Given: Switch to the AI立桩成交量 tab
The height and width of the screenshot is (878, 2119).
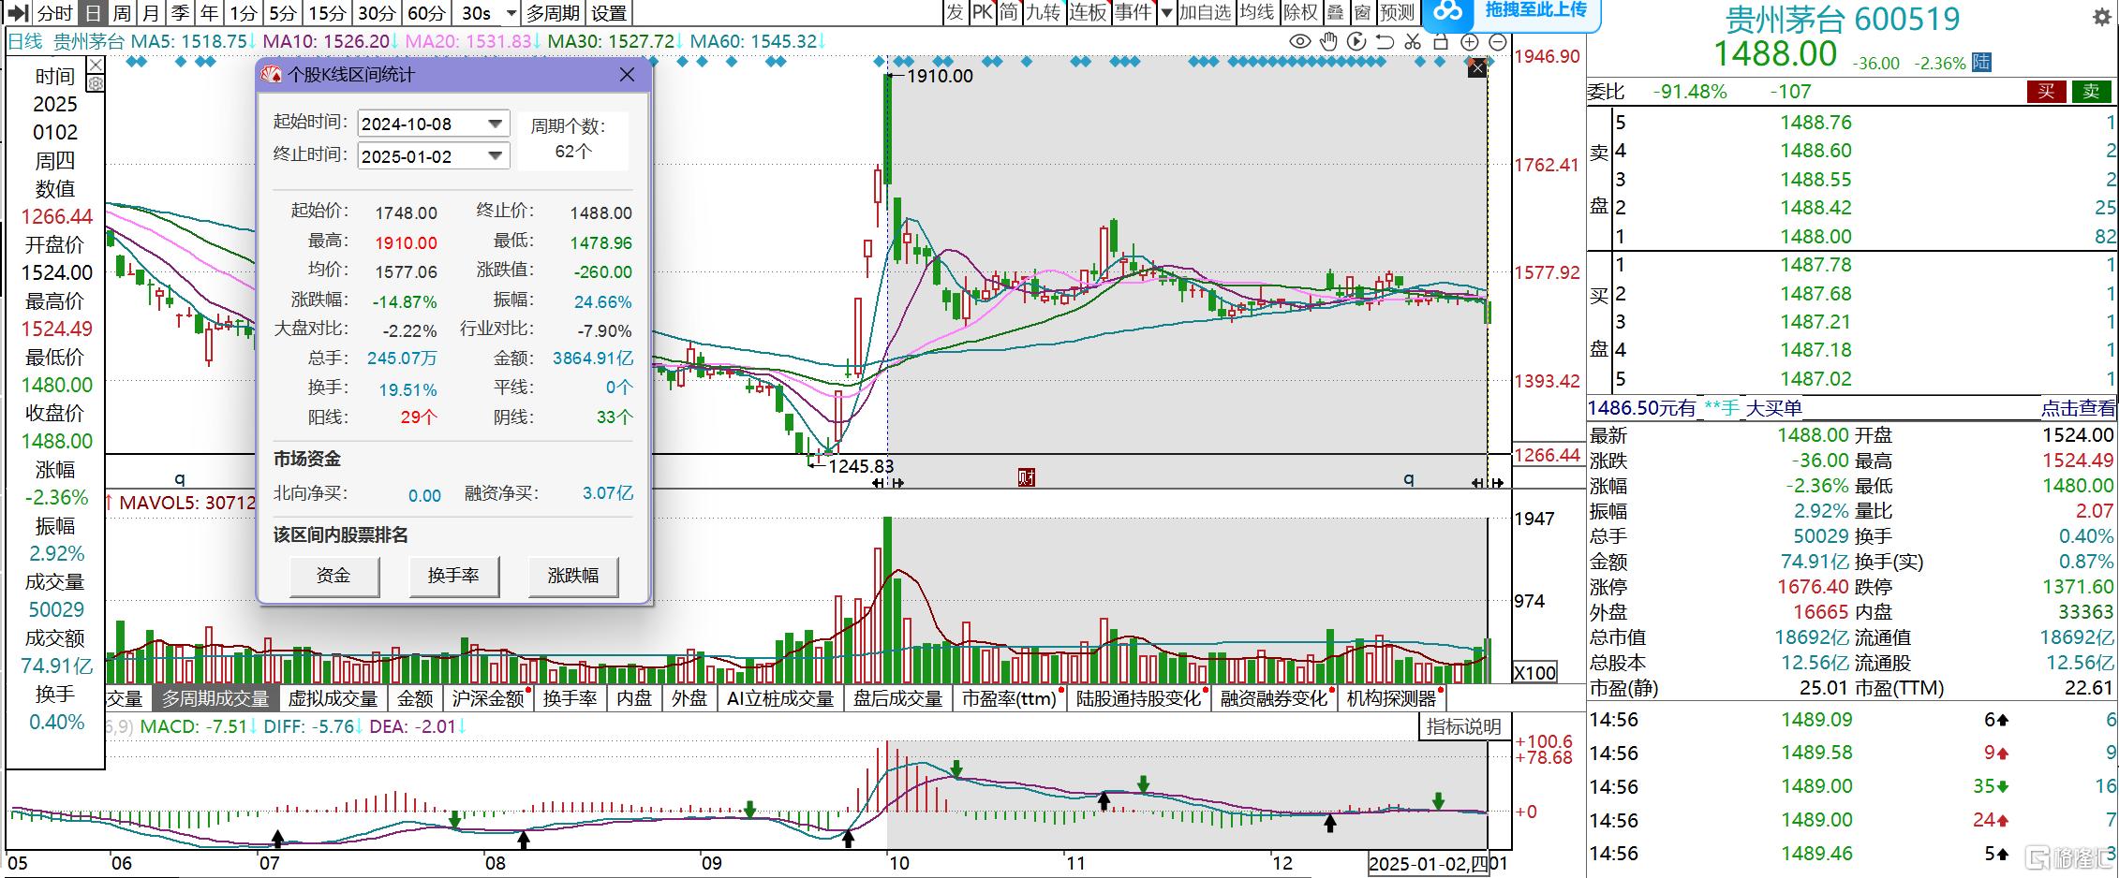Looking at the screenshot, I should click(x=780, y=698).
